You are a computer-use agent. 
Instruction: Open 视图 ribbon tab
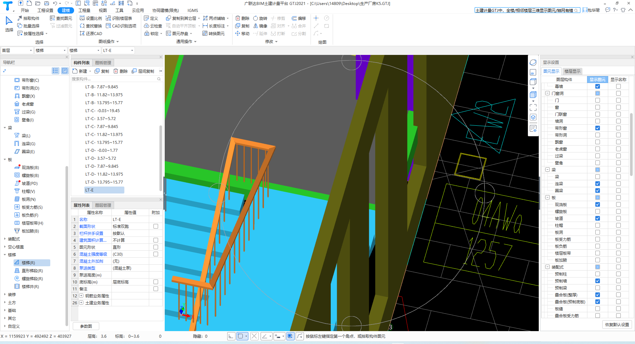pos(103,10)
